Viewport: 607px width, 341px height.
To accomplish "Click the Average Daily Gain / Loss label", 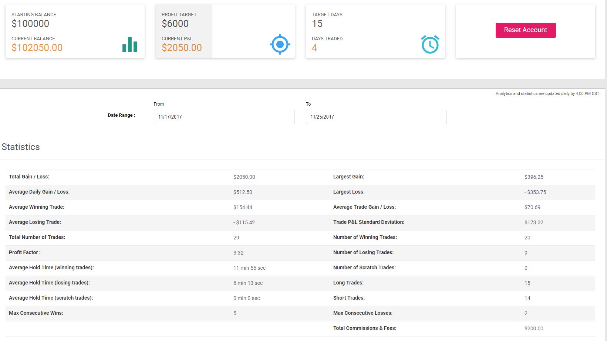I will pyautogui.click(x=39, y=192).
